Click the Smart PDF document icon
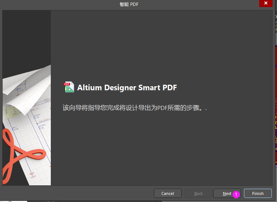 [x=69, y=87]
